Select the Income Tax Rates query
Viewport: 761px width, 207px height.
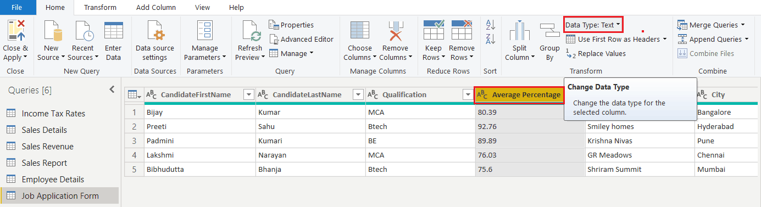(x=59, y=114)
